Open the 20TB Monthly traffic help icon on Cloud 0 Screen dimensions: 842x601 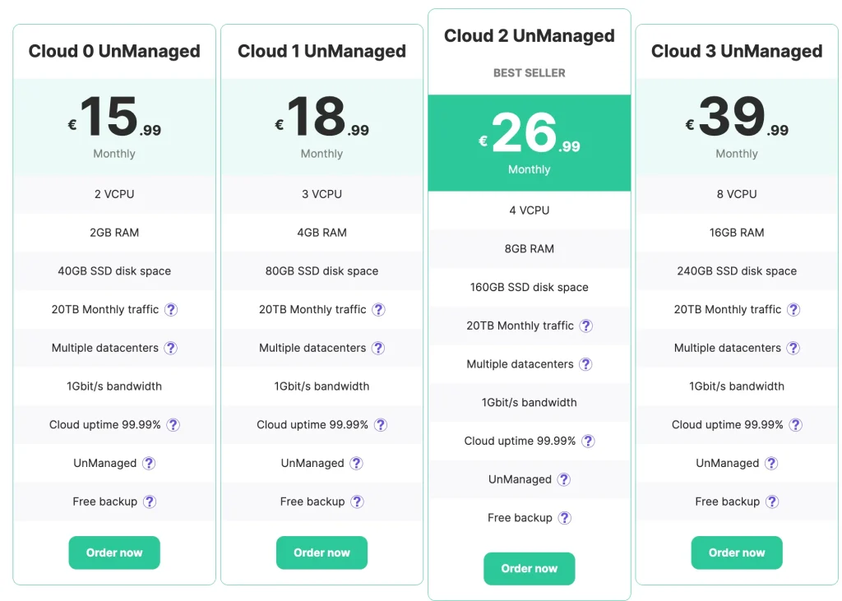(170, 309)
